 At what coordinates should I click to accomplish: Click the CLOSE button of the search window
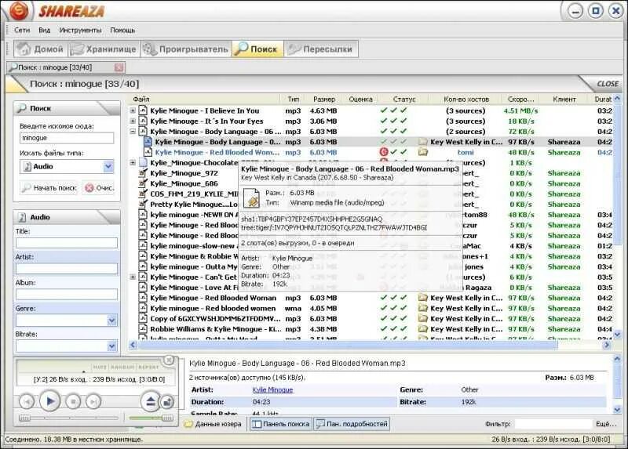(x=607, y=84)
